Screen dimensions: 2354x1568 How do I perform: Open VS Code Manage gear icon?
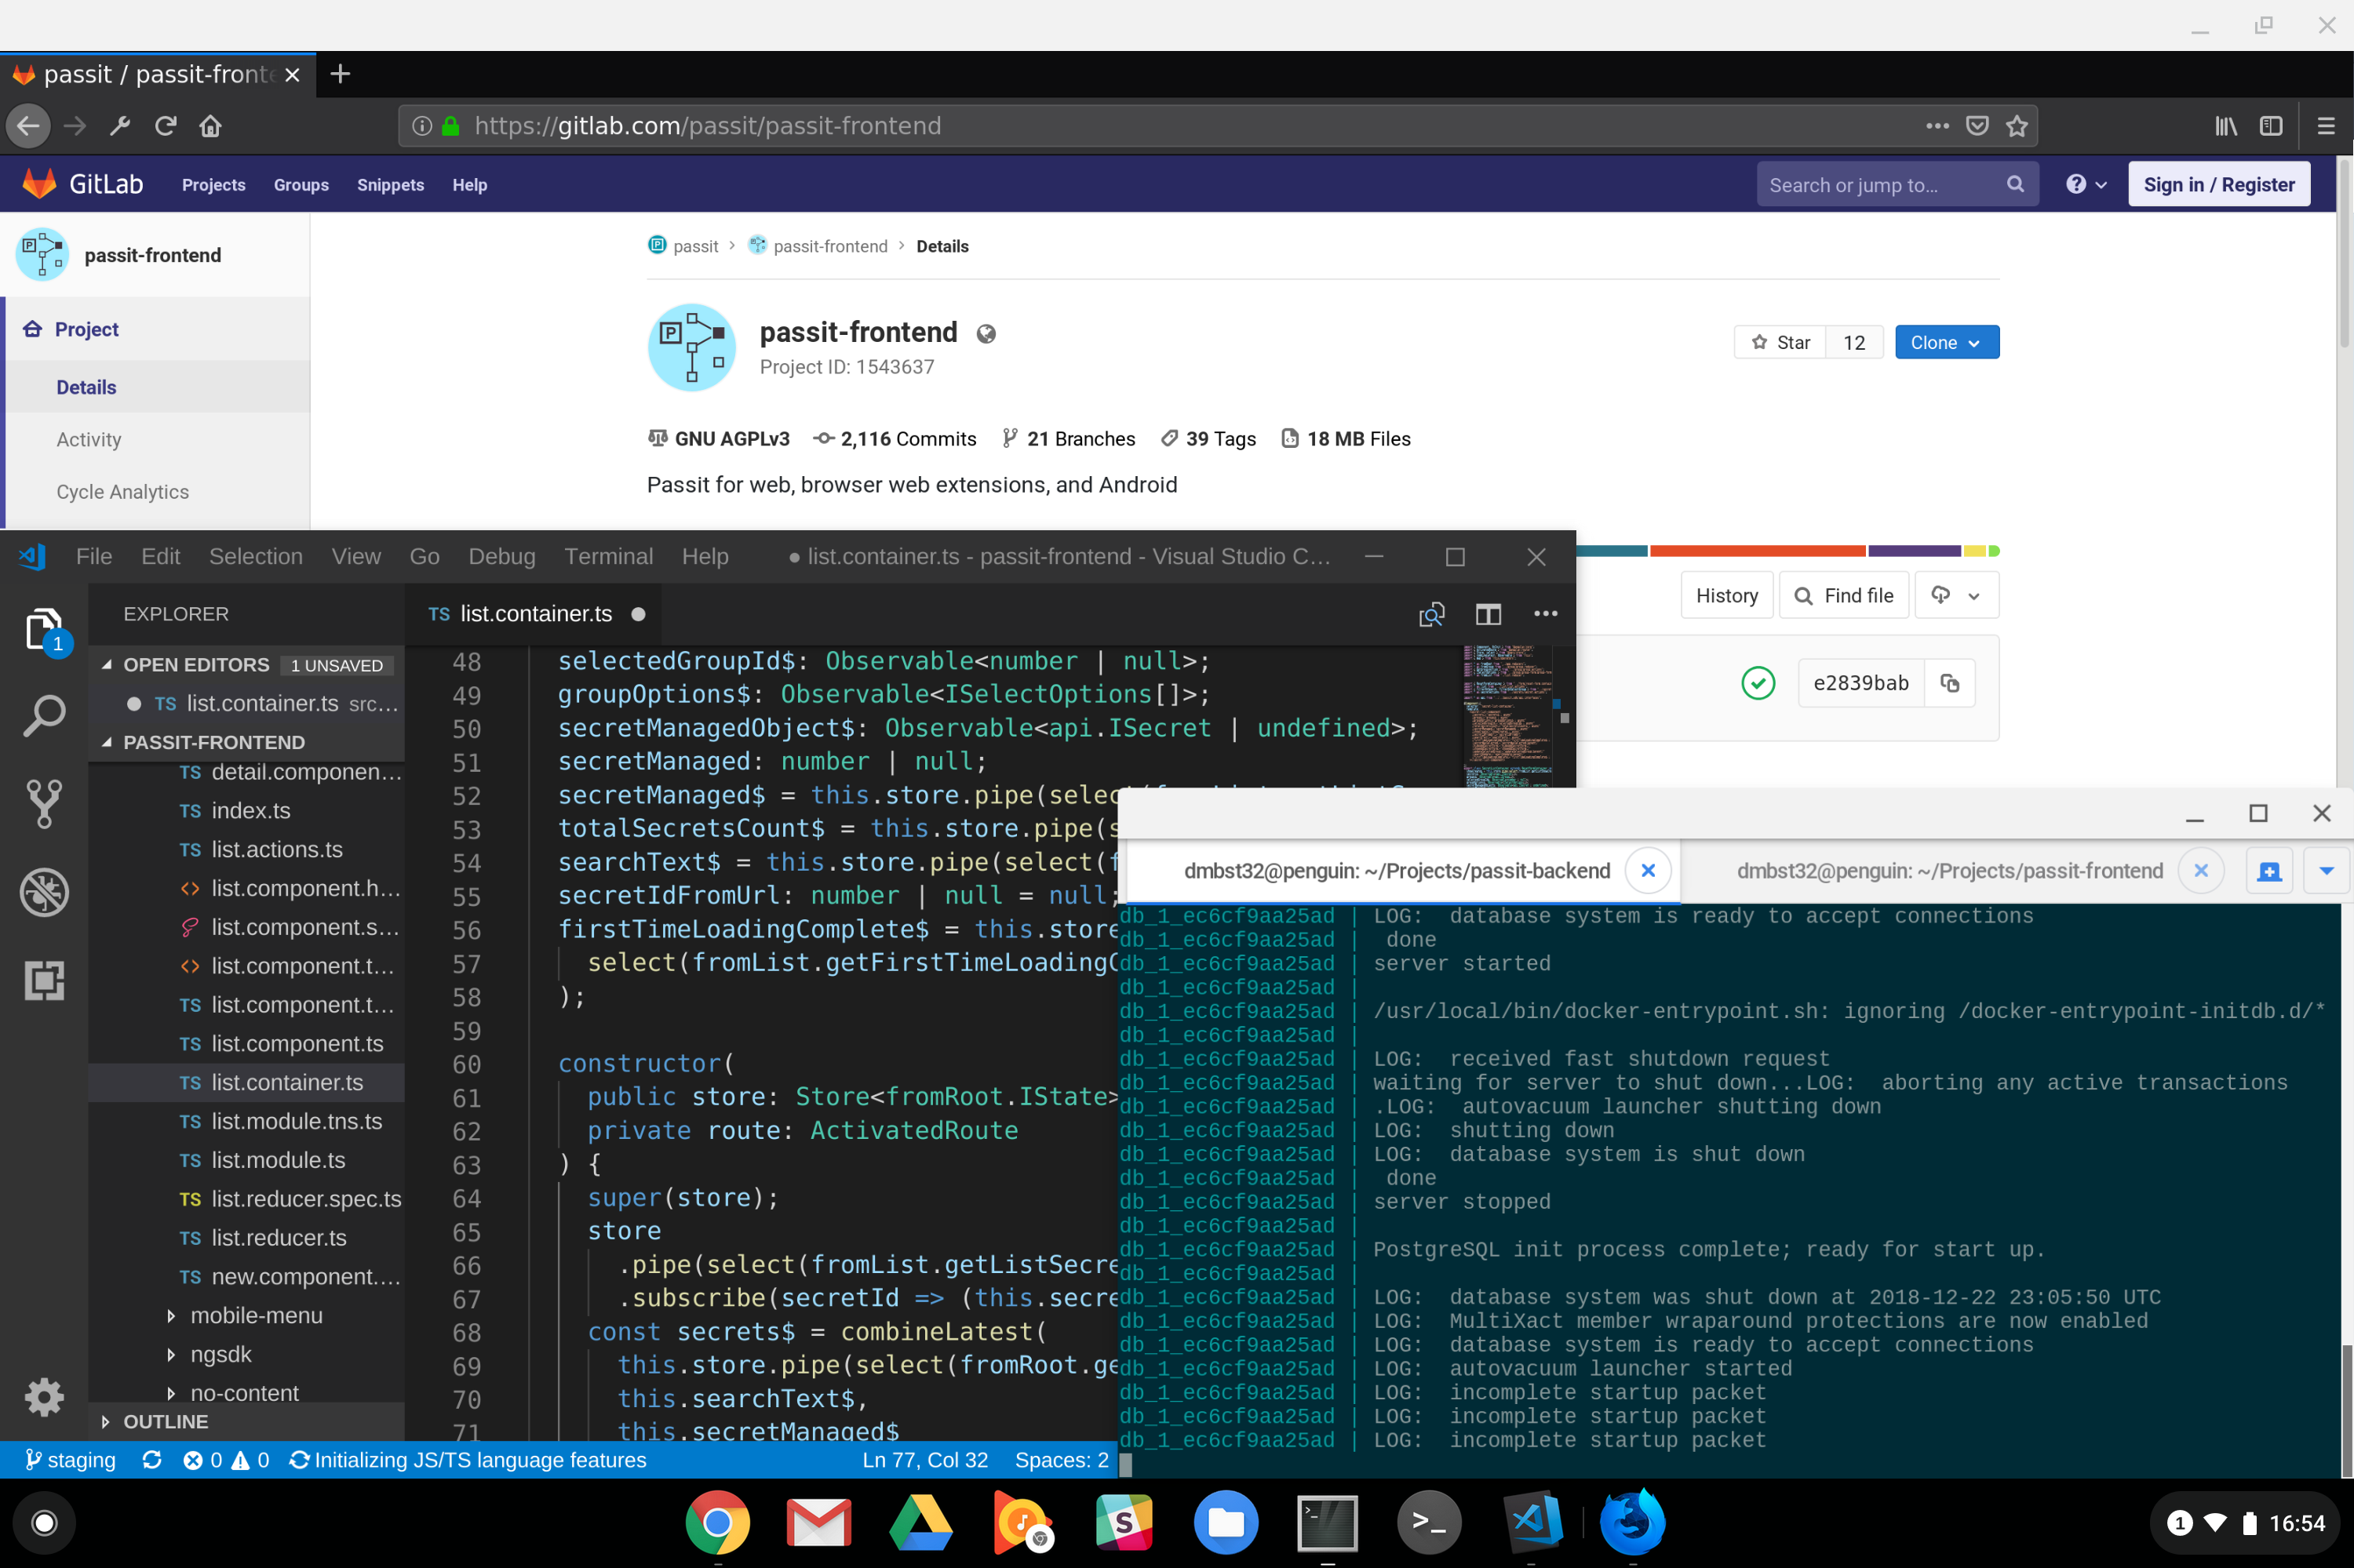44,1397
